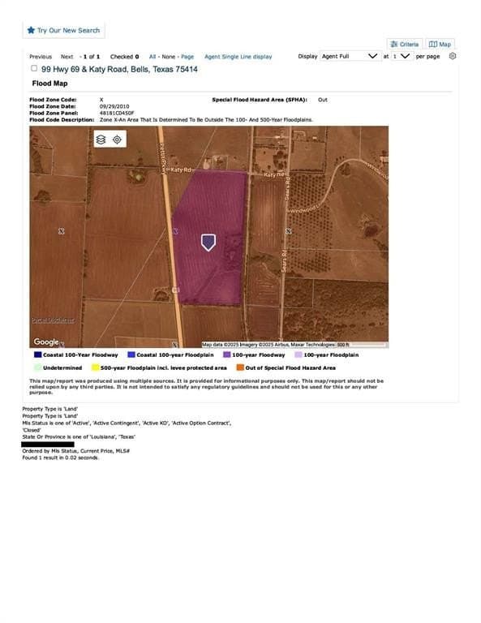481x623 pixels.
Task: Open the Agent Full display dropdown
Action: (x=350, y=56)
